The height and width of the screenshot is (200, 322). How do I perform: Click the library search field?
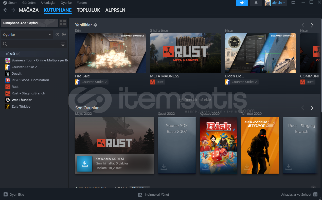tap(34, 44)
